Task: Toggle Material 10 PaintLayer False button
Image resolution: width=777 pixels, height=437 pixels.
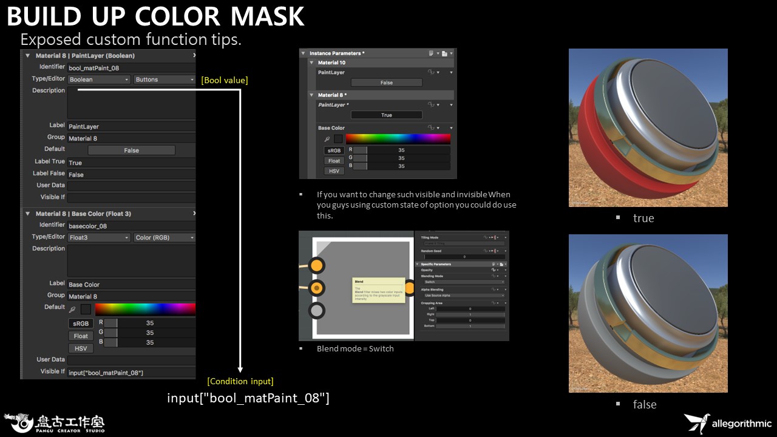Action: coord(386,83)
